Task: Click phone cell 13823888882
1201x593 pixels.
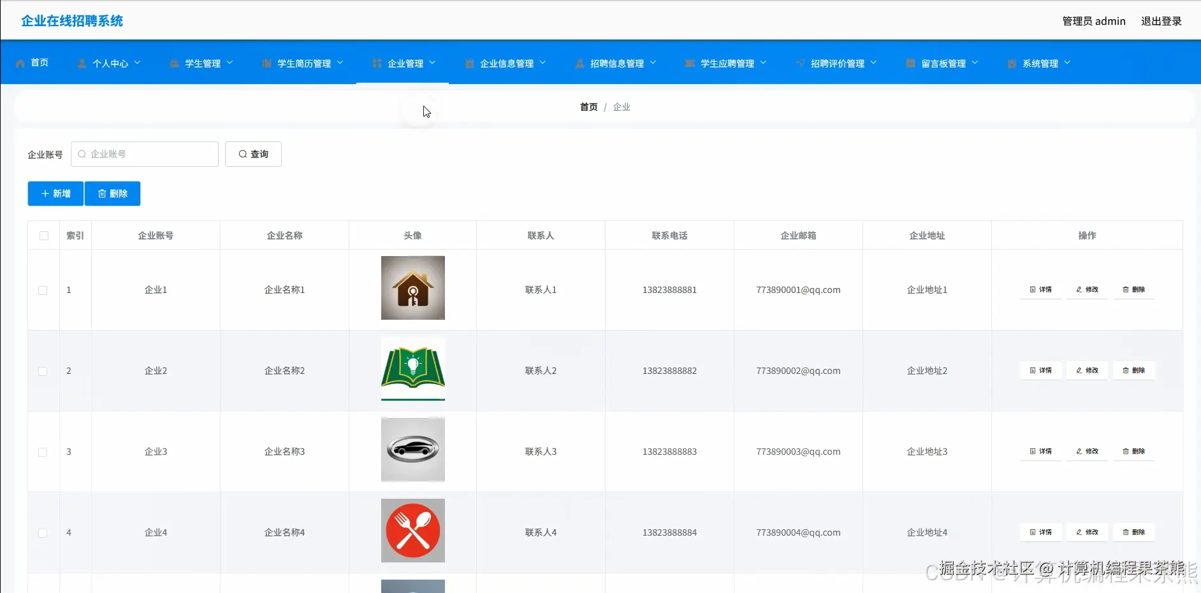Action: point(669,371)
